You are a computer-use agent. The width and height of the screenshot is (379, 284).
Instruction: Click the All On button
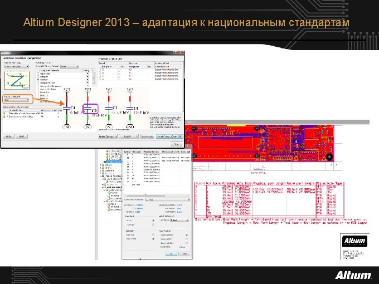(8, 136)
